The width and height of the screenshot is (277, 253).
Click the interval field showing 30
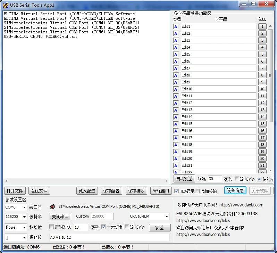[215, 179]
